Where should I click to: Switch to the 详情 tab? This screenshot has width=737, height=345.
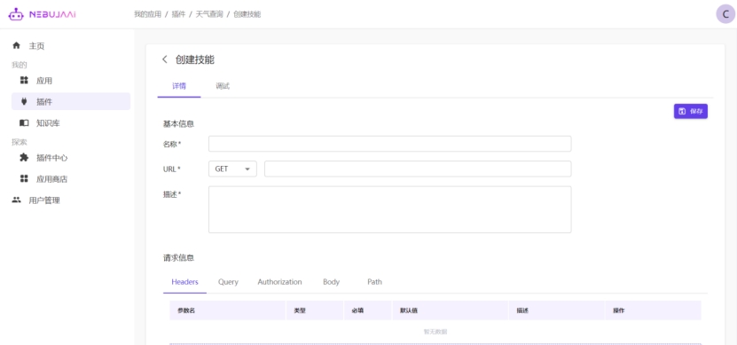click(x=179, y=86)
